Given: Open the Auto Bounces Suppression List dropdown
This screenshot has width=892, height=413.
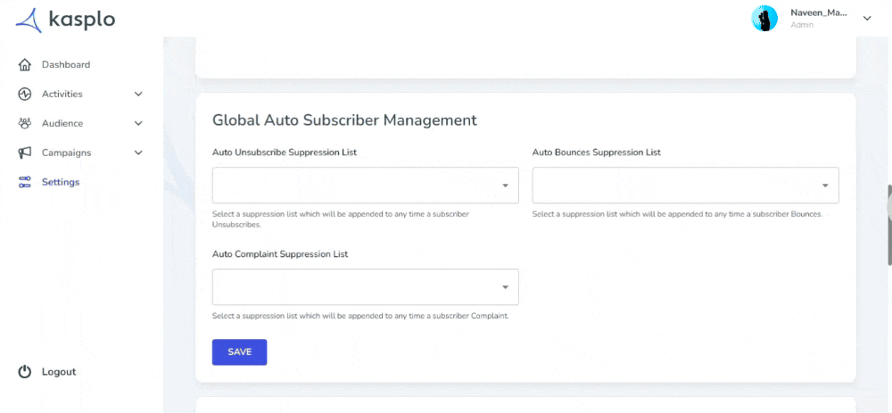Looking at the screenshot, I should point(685,186).
